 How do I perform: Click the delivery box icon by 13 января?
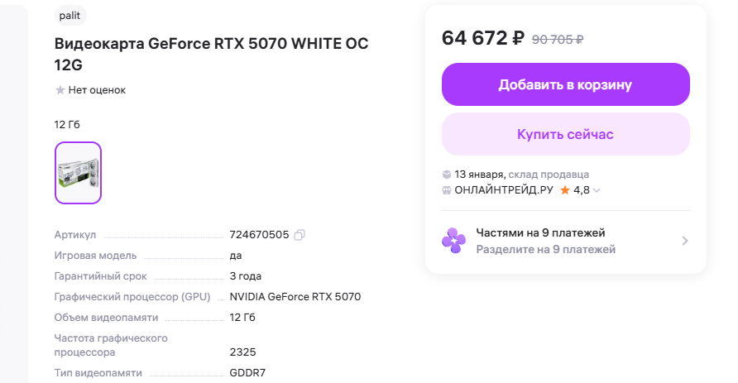(447, 175)
